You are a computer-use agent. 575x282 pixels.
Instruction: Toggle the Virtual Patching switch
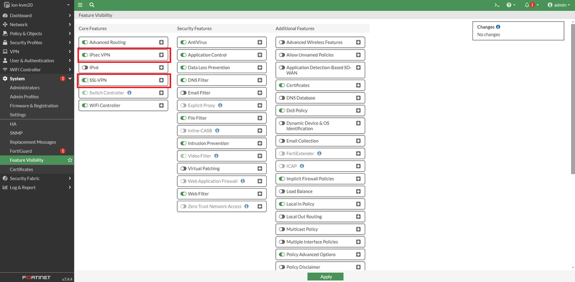tap(183, 168)
